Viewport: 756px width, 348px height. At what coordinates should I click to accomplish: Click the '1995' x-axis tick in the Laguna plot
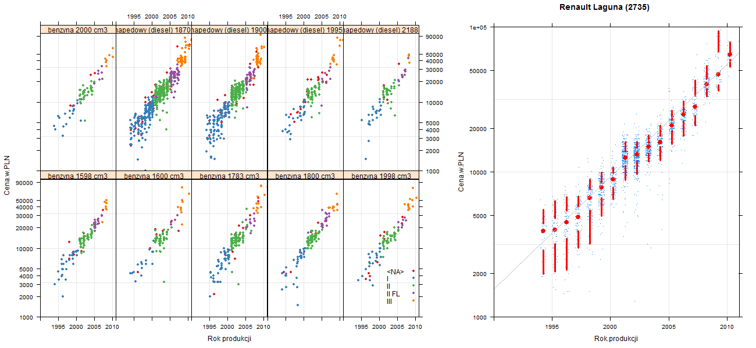[x=551, y=328]
